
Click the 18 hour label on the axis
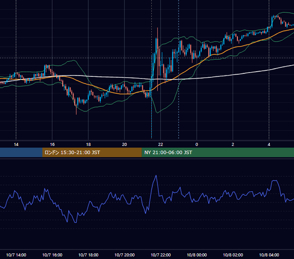tap(88, 145)
